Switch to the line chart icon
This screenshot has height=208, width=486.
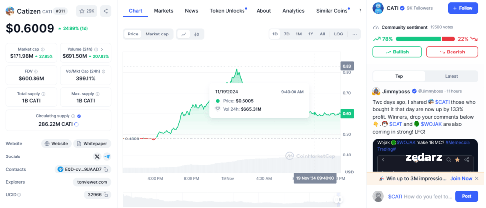pyautogui.click(x=184, y=34)
